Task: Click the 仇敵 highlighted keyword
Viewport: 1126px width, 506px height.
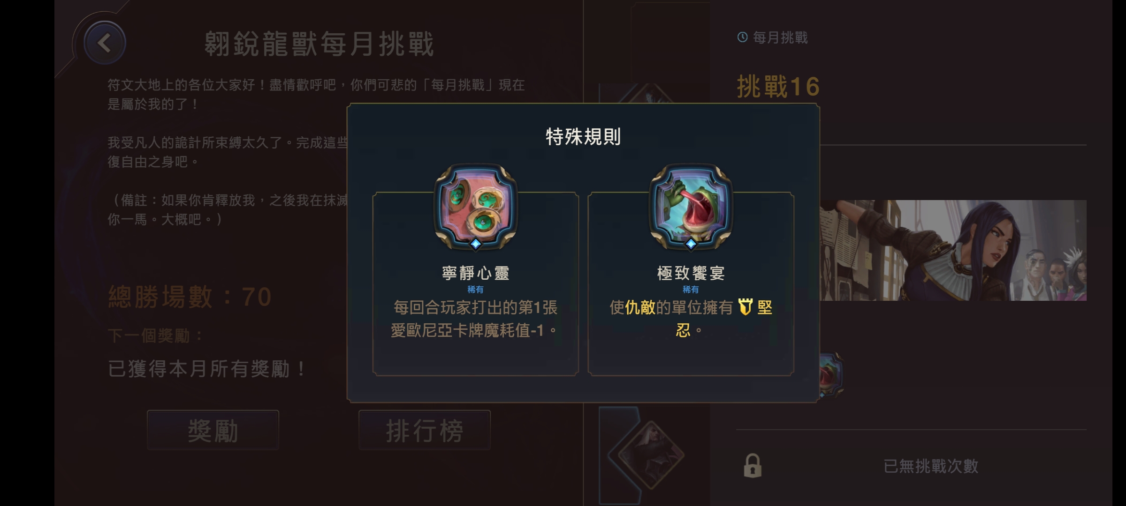Action: pos(640,307)
